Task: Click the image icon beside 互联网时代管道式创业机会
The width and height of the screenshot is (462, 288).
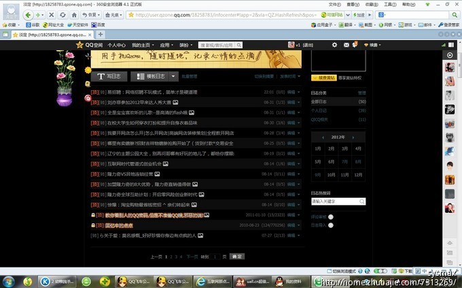Action: click(166, 164)
